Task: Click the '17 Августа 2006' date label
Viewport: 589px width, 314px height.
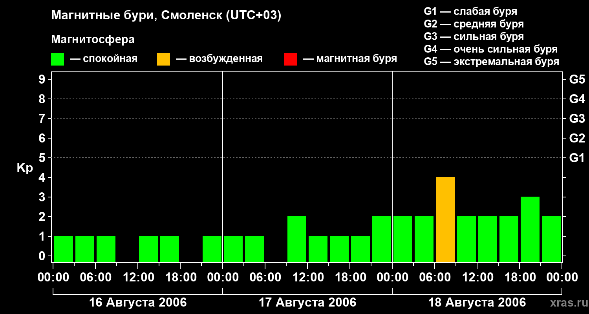Action: point(307,303)
